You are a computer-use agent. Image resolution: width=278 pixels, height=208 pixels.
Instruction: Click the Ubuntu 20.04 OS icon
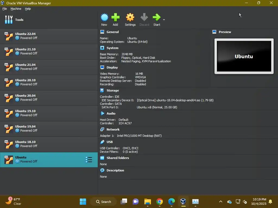(9, 98)
